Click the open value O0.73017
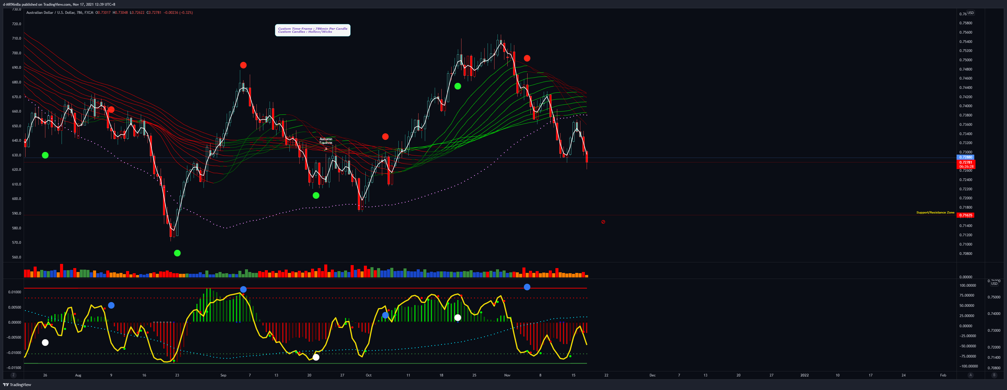 [103, 13]
